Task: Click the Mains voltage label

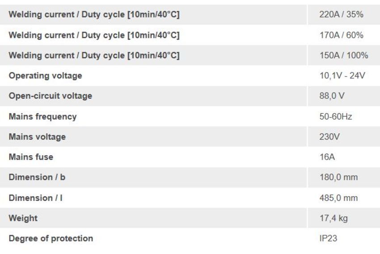Action: pos(37,137)
